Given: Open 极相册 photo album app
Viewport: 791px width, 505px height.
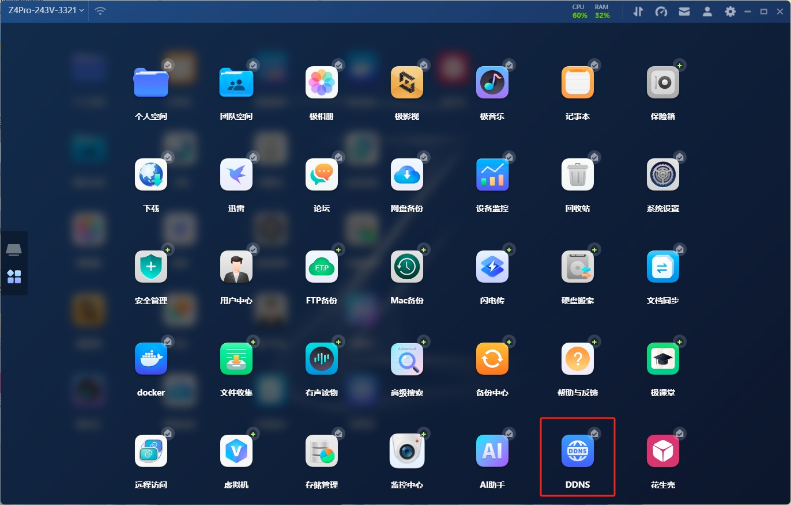Looking at the screenshot, I should point(322,82).
